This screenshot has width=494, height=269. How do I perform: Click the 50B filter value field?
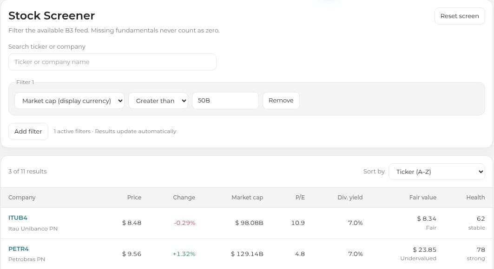coord(225,101)
